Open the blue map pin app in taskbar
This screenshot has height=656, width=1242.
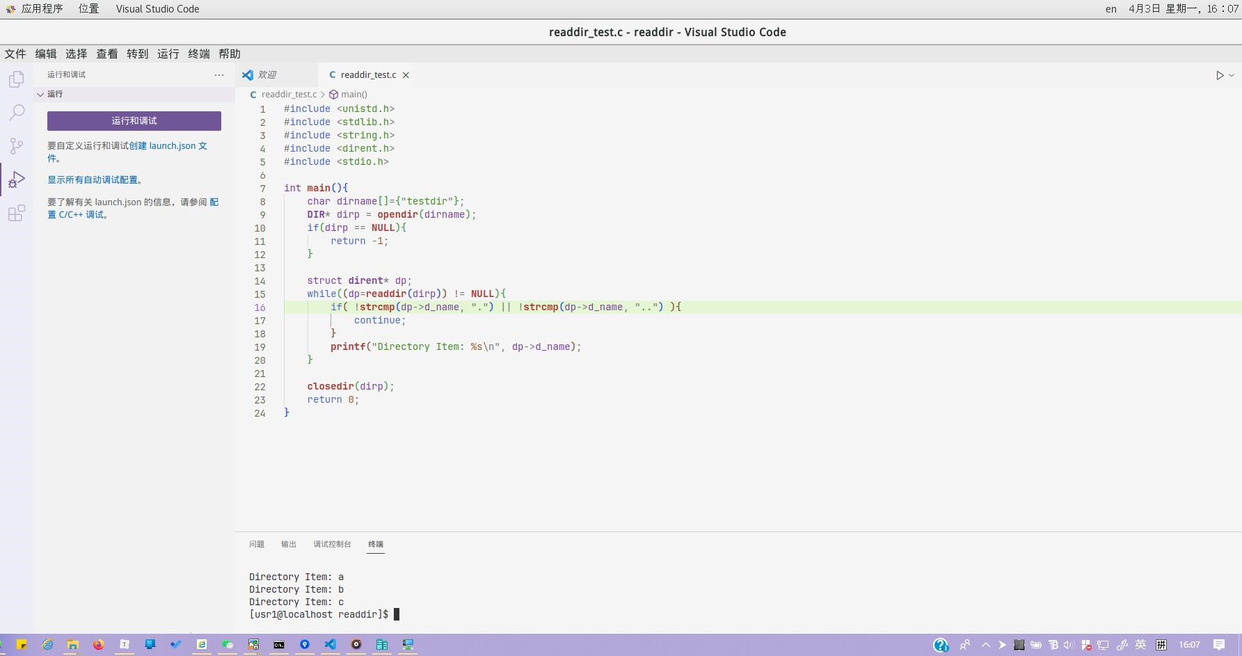(x=305, y=644)
